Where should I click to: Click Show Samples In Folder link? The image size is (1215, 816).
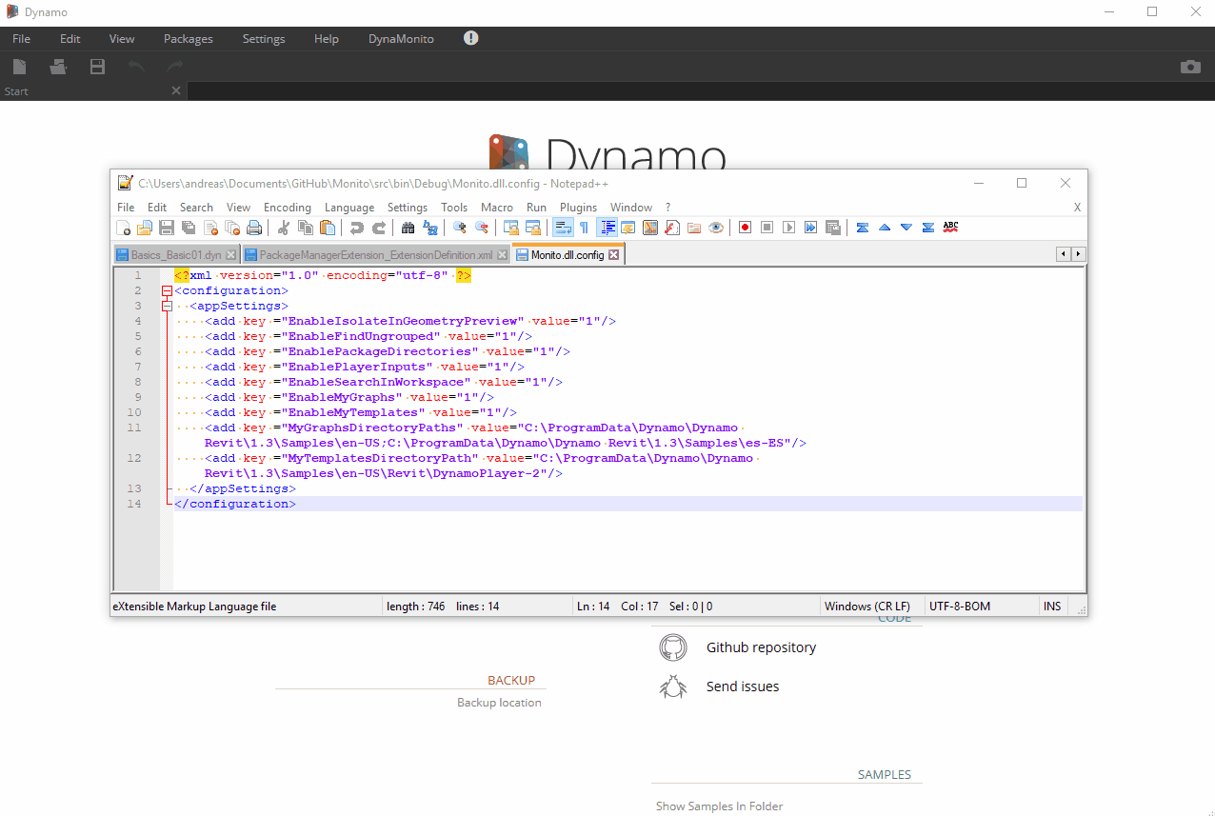pos(720,806)
